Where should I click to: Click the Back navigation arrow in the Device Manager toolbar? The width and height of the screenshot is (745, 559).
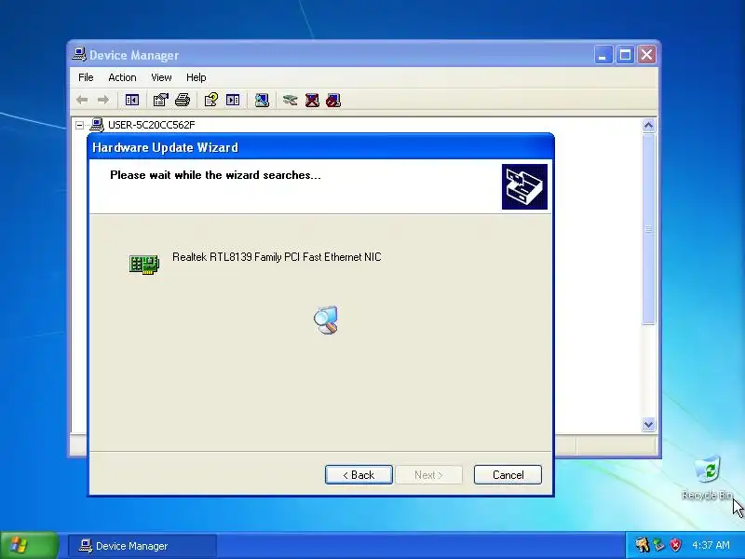pos(82,100)
